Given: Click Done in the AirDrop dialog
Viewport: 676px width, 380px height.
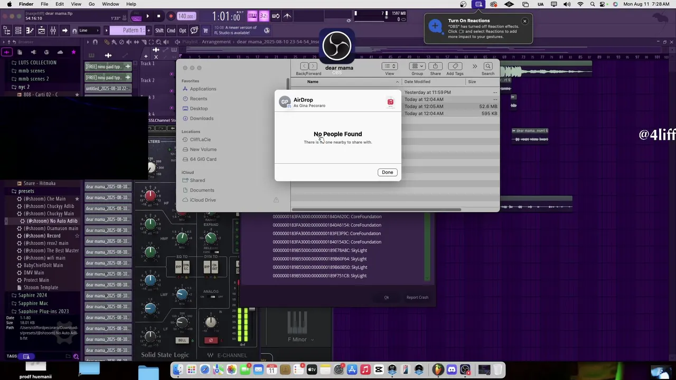Looking at the screenshot, I should click(387, 172).
